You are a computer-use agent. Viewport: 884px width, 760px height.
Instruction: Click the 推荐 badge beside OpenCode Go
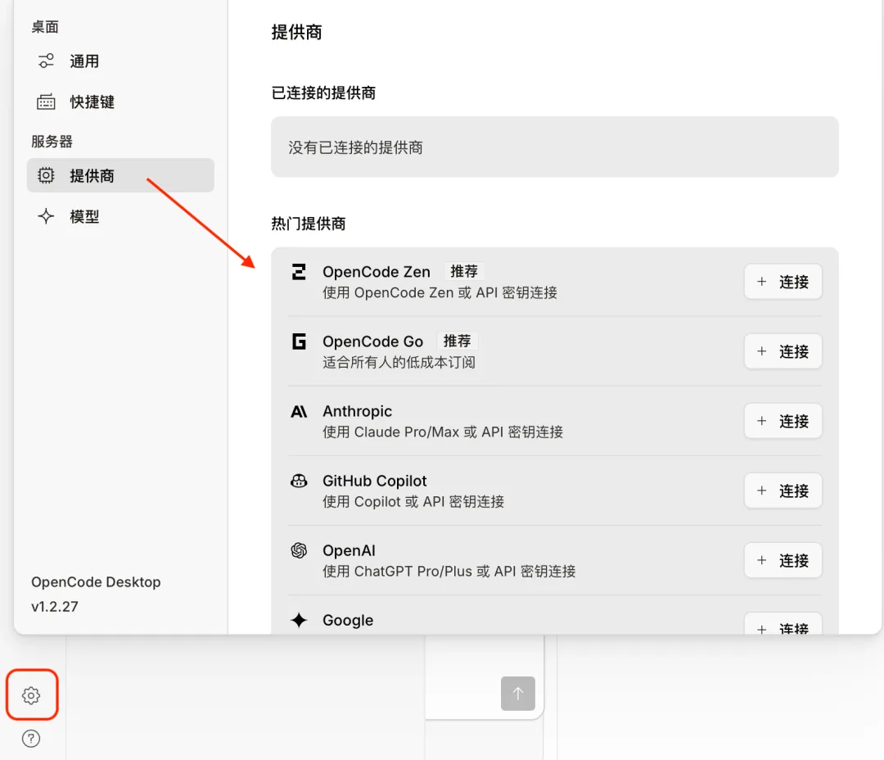(457, 341)
